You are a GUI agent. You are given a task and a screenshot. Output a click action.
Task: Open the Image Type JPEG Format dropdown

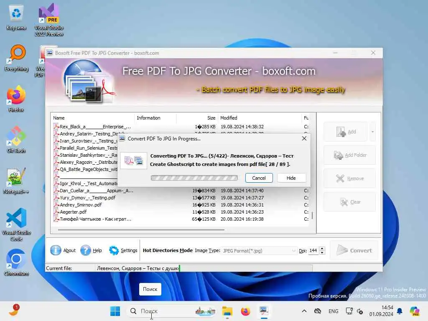[259, 251]
